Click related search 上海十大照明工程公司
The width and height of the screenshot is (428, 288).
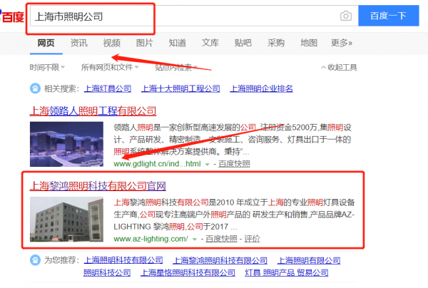coord(180,89)
